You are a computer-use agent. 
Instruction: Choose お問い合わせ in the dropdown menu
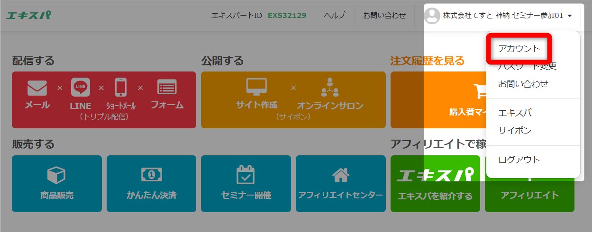523,84
